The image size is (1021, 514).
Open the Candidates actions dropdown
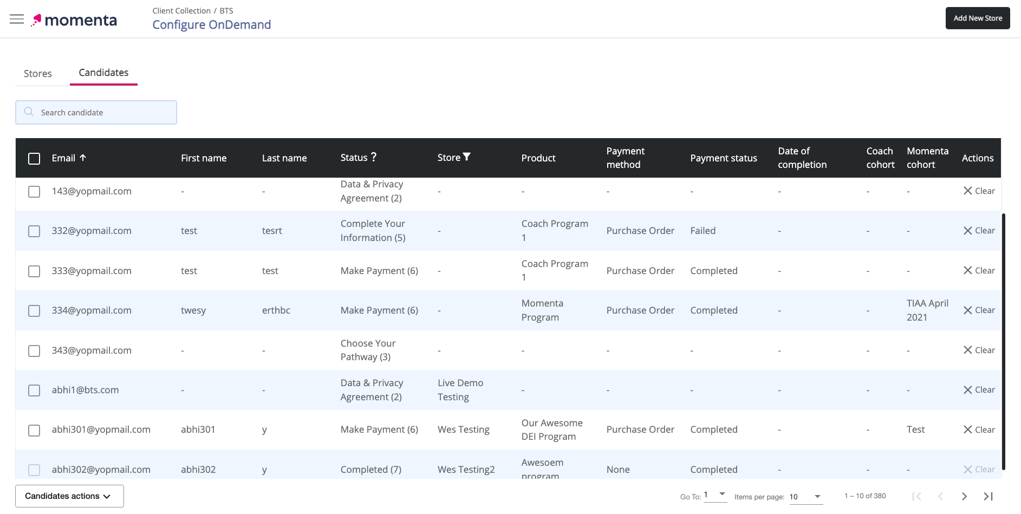point(69,496)
